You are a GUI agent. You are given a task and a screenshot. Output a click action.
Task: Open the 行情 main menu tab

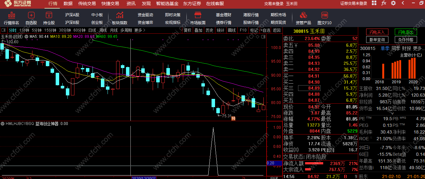coord(53,3)
